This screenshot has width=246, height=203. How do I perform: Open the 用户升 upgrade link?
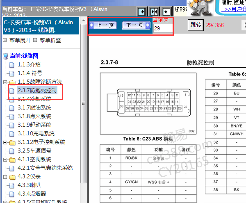pos(235,9)
